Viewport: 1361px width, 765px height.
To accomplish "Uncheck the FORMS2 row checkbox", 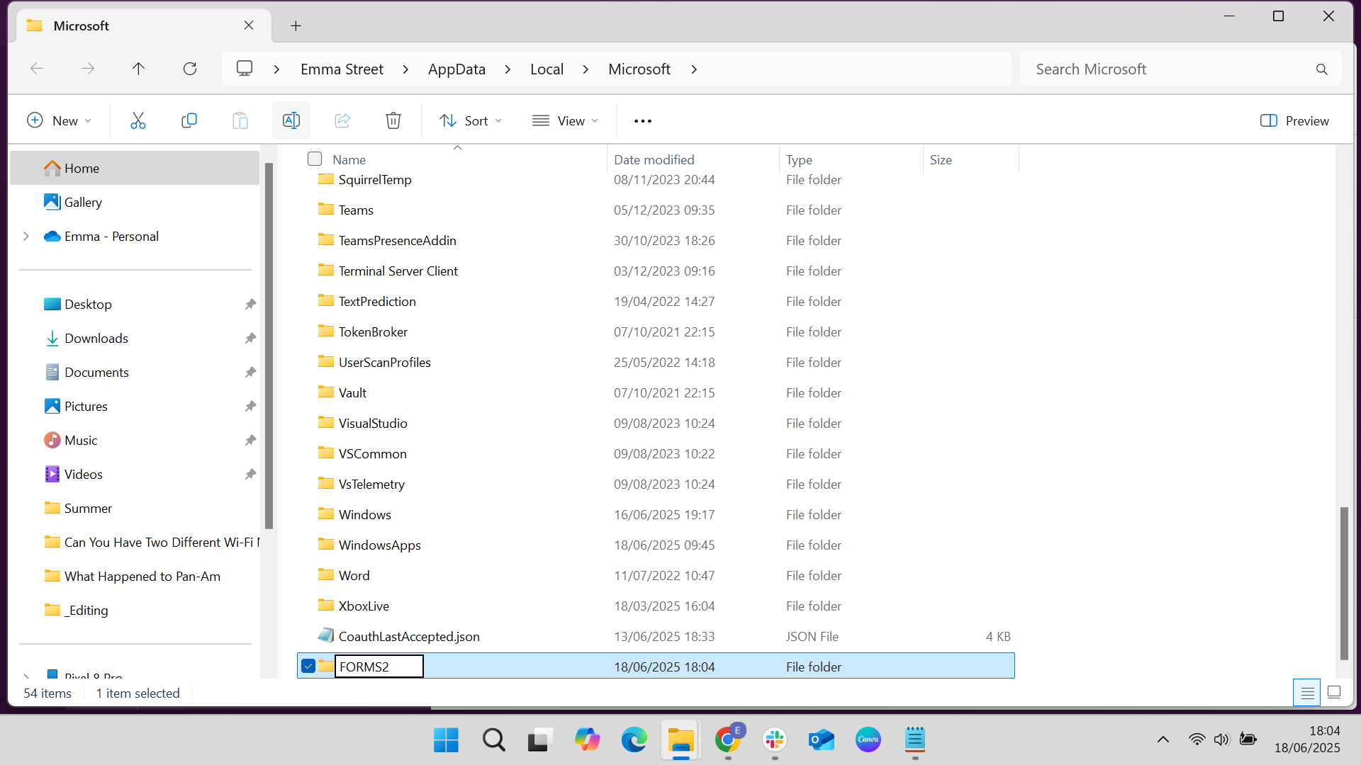I will (308, 666).
